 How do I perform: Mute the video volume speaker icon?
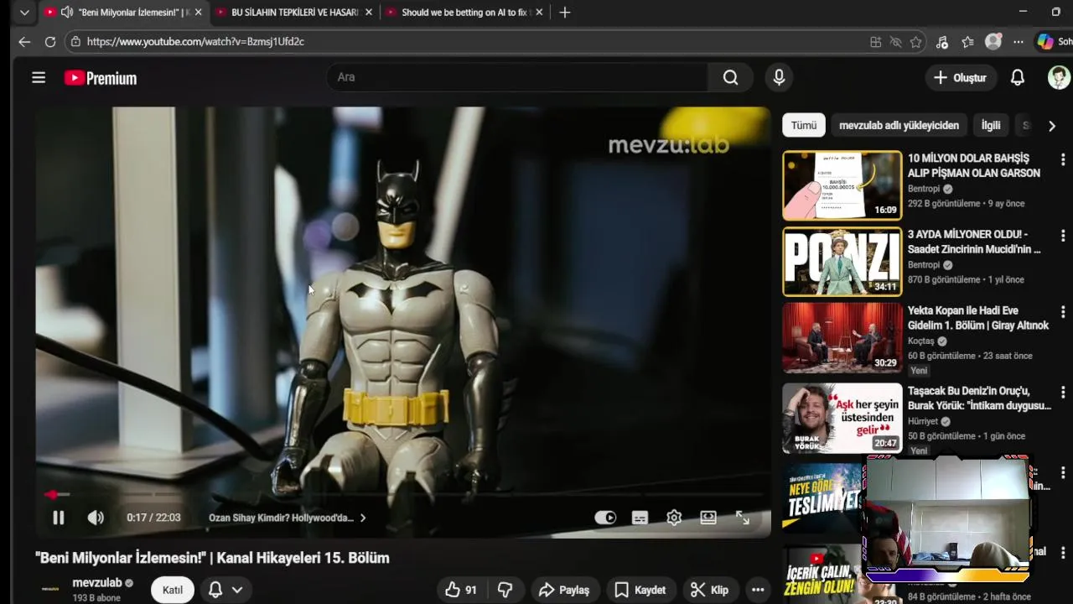96,518
